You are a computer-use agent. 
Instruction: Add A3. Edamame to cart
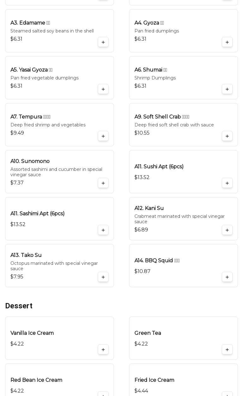point(103,42)
